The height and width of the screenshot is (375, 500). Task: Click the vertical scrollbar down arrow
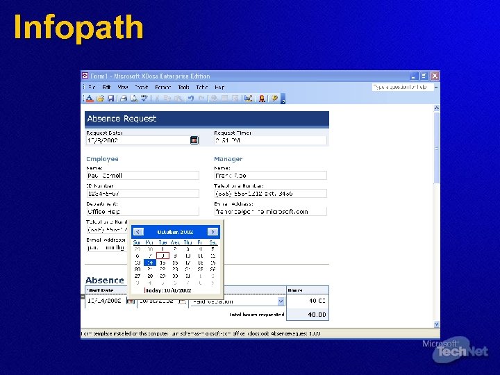coord(437,324)
